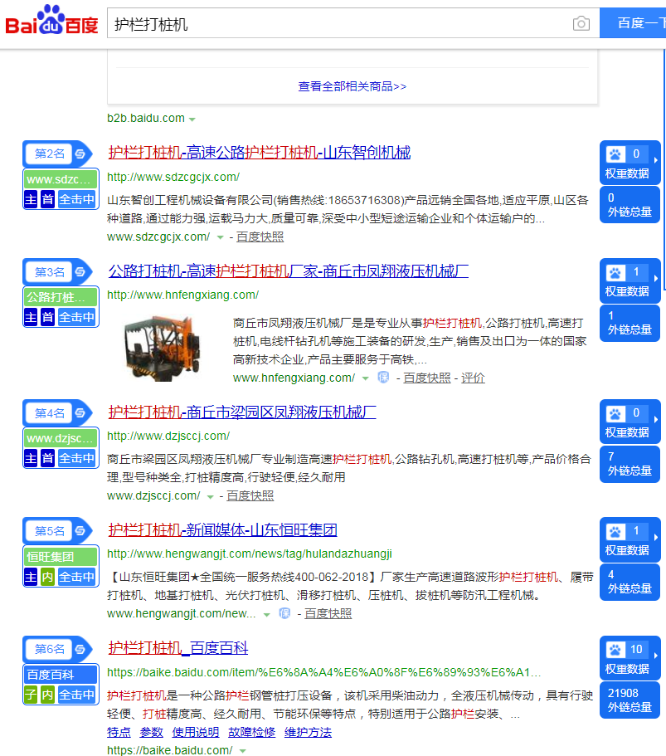The width and height of the screenshot is (666, 756).
Task: Click blue 百度百科 tag under 第6名
Action: (61, 675)
